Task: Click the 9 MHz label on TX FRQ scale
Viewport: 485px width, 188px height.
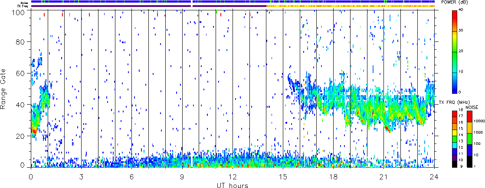Action: pyautogui.click(x=462, y=166)
